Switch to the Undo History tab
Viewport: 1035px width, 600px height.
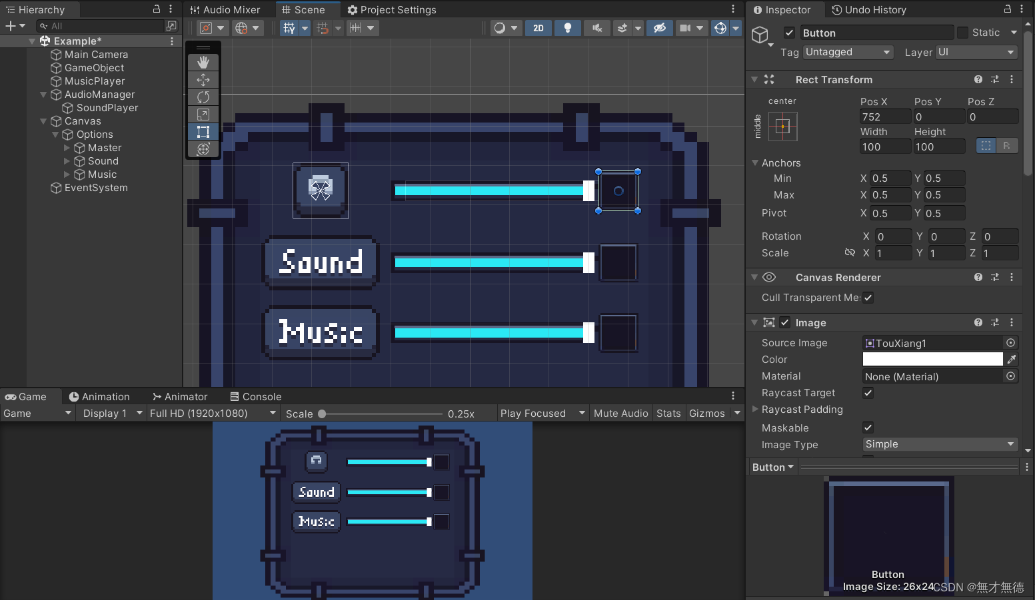[x=869, y=9]
